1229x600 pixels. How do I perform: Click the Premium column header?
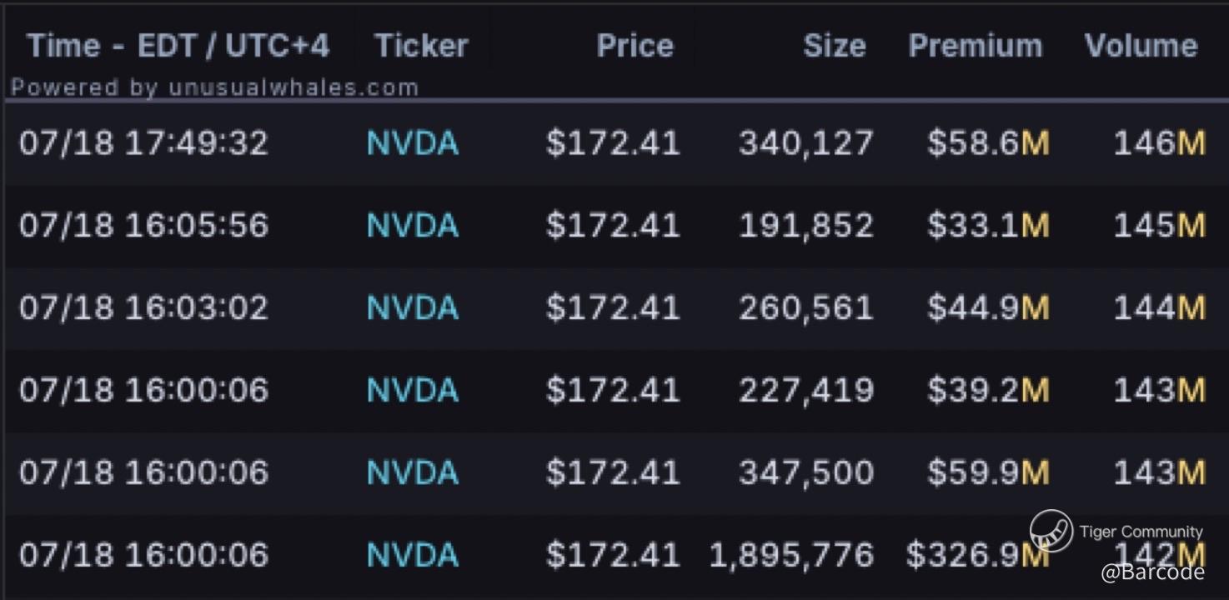tap(975, 45)
